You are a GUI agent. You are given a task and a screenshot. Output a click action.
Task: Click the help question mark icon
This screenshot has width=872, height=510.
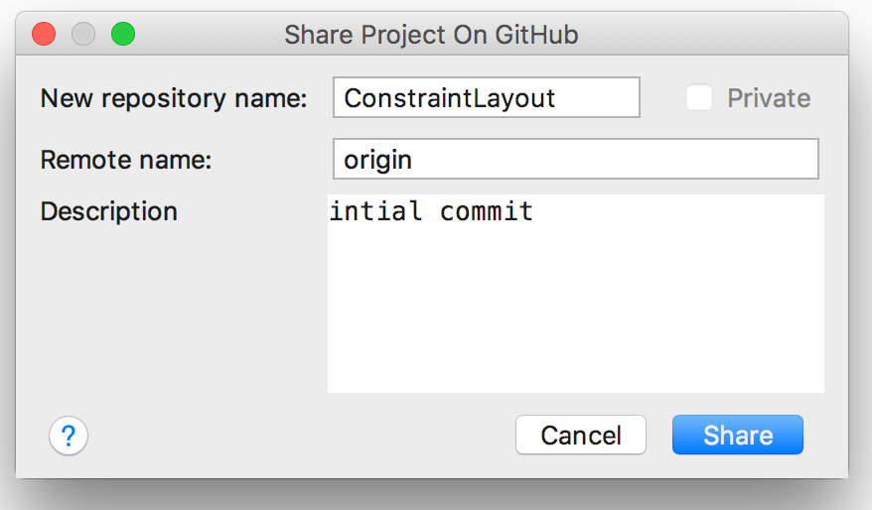click(69, 436)
